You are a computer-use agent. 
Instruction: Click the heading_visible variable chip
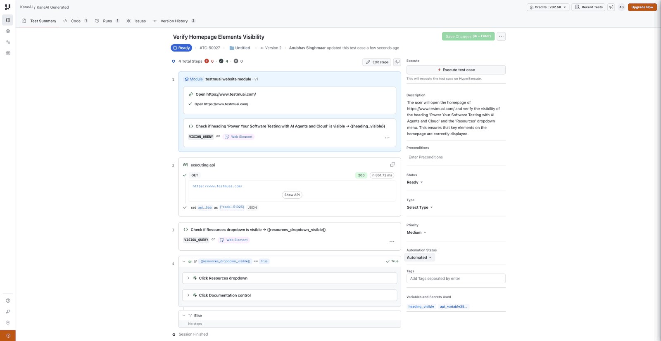(421, 307)
